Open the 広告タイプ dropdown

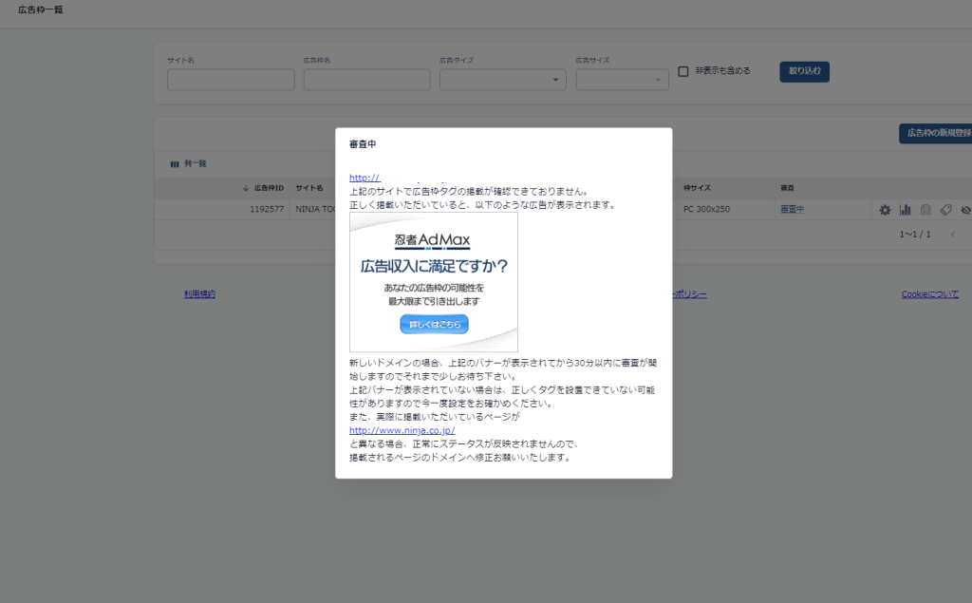tap(502, 80)
